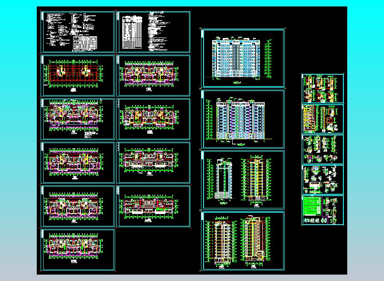Open the roof plan with green planted patch
Viewport: 384px width, 281px height.
click(x=154, y=206)
